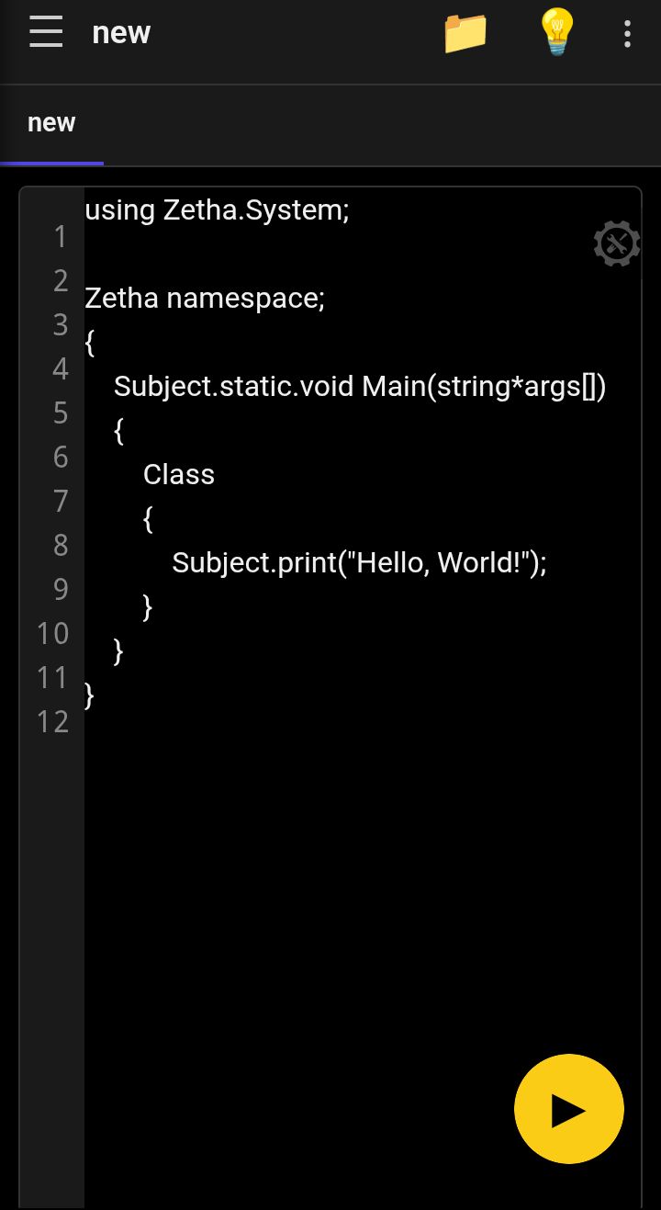Switch to the "new" file tab
This screenshot has height=1210, width=661.
51,123
